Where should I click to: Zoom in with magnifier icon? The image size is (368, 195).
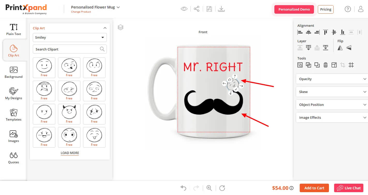209,188
